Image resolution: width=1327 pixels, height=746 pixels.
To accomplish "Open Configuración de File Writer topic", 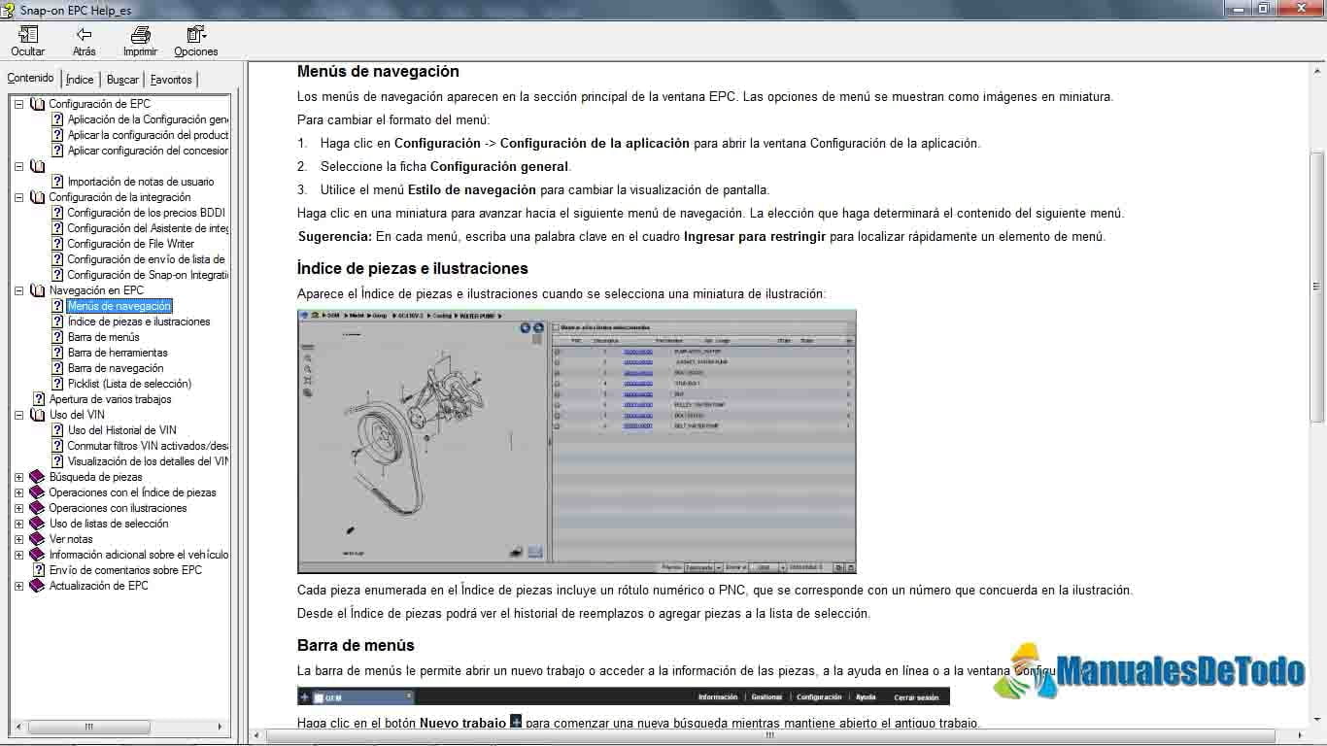I will pyautogui.click(x=130, y=244).
